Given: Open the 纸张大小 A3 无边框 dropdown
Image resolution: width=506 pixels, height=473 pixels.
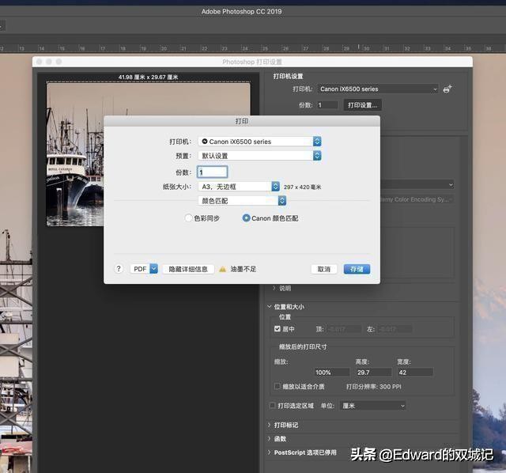Looking at the screenshot, I should tap(239, 187).
